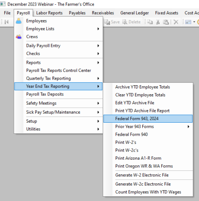Screen dimensions: 199x201
Task: Click the Save toolbar icon
Action: click(107, 22)
